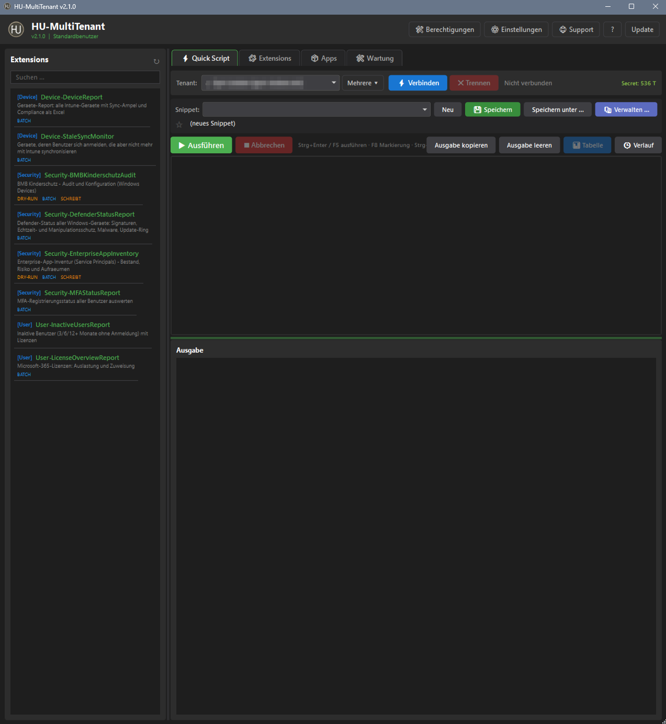Click the 'Standardbenutzer' label in the header
Image resolution: width=666 pixels, height=724 pixels.
76,37
